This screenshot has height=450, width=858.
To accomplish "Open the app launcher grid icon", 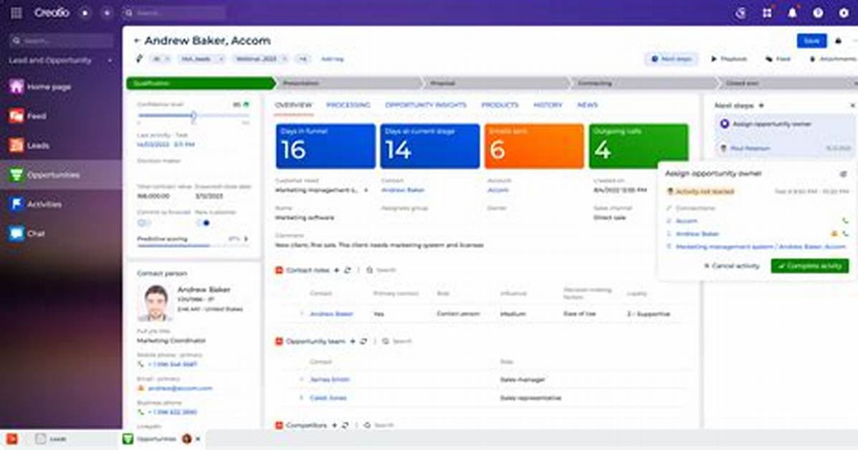I will (x=16, y=13).
